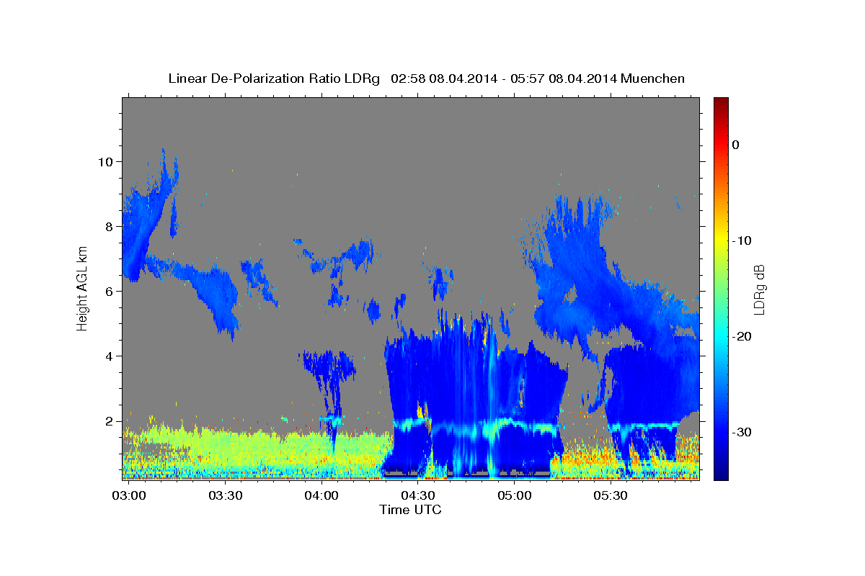
Task: Click the 'Muenchen' location in the title
Action: click(655, 78)
